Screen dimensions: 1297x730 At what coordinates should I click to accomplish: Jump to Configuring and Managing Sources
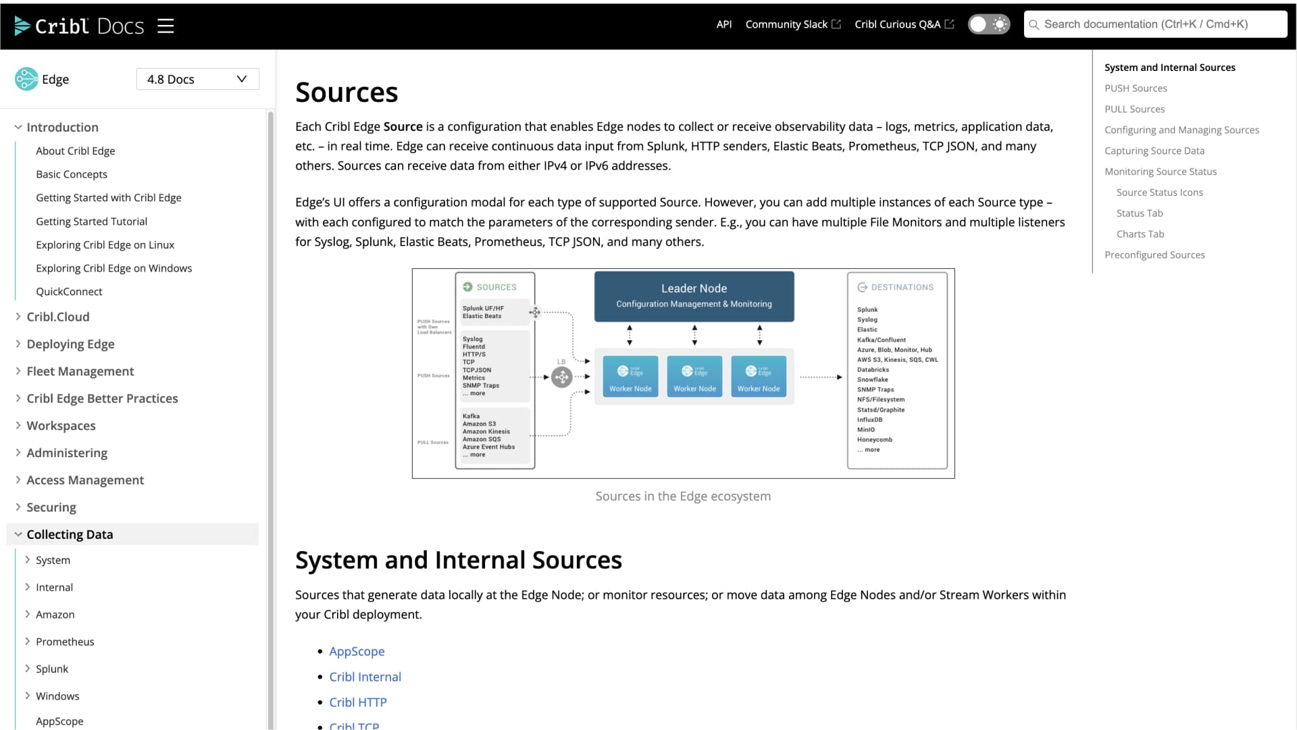1181,130
